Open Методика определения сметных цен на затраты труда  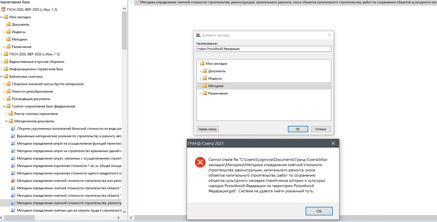[69, 210]
